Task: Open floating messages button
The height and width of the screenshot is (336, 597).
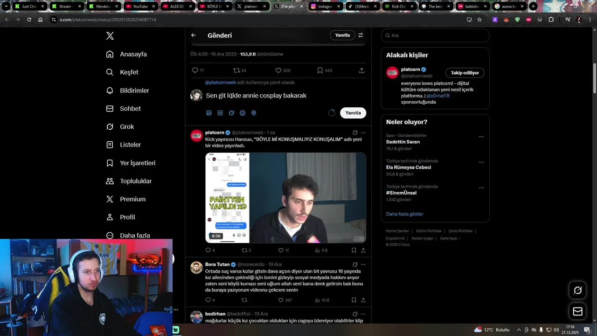Action: tap(577, 311)
